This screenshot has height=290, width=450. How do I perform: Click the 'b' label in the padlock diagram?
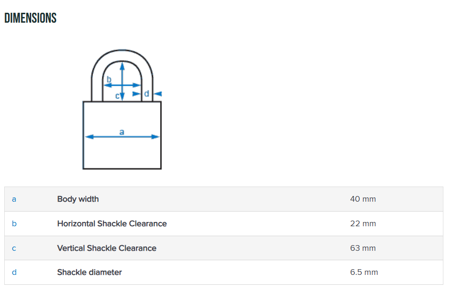point(109,79)
